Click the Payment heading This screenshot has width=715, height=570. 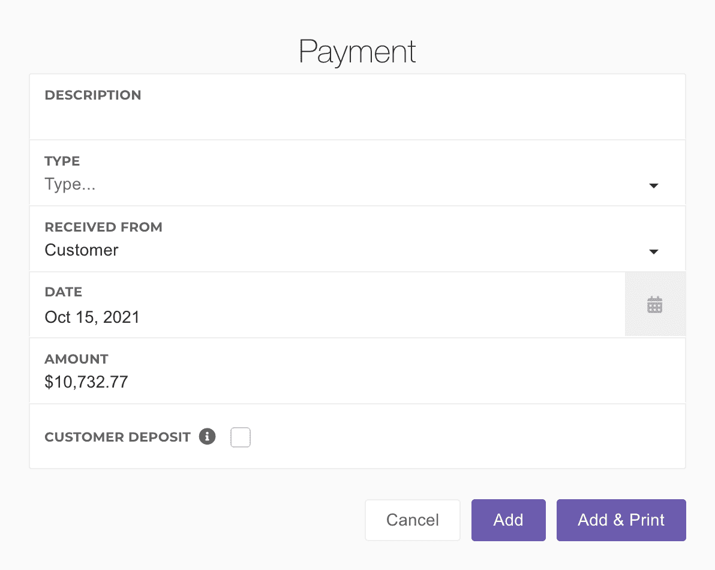click(x=357, y=52)
